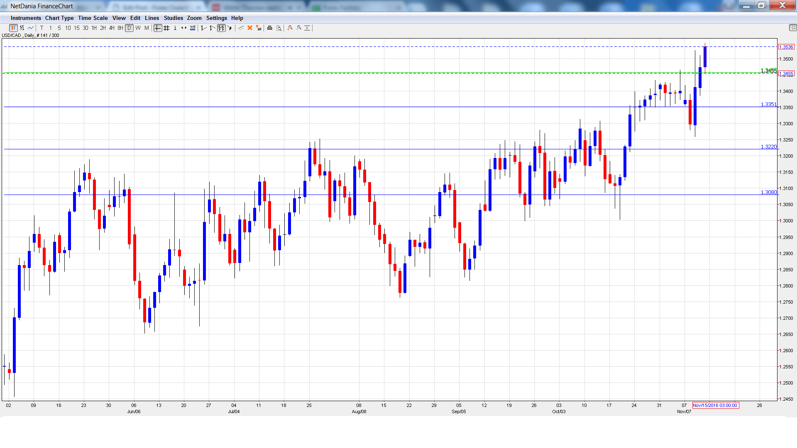Delete selected line with orange X
This screenshot has height=448, width=797.
click(250, 28)
